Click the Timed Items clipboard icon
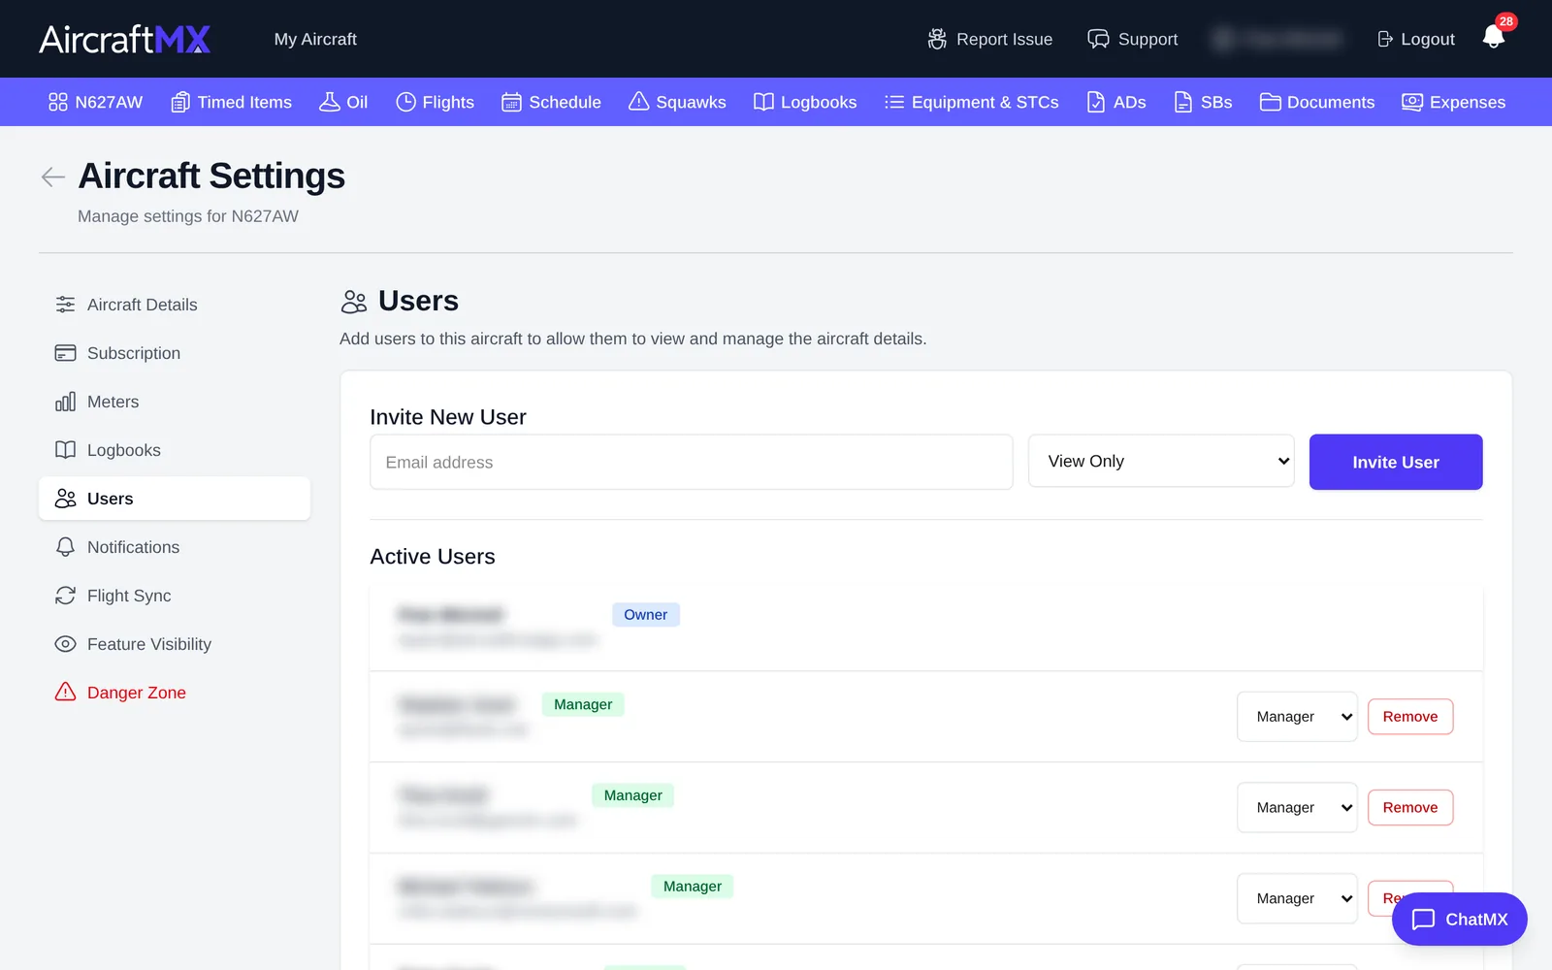The image size is (1552, 970). tap(179, 102)
